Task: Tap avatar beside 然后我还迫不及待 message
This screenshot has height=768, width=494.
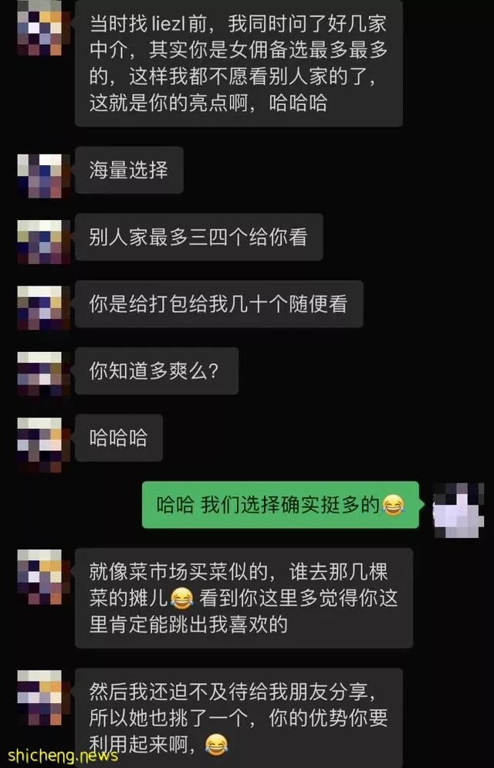Action: click(40, 698)
